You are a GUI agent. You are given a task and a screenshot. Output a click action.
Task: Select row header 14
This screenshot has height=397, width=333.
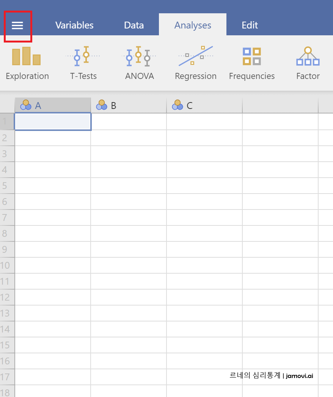[x=7, y=329]
